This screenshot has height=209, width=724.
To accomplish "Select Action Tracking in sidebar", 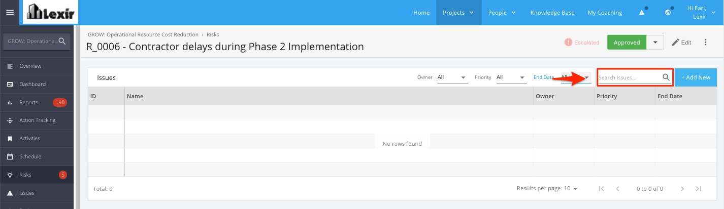I will [37, 120].
